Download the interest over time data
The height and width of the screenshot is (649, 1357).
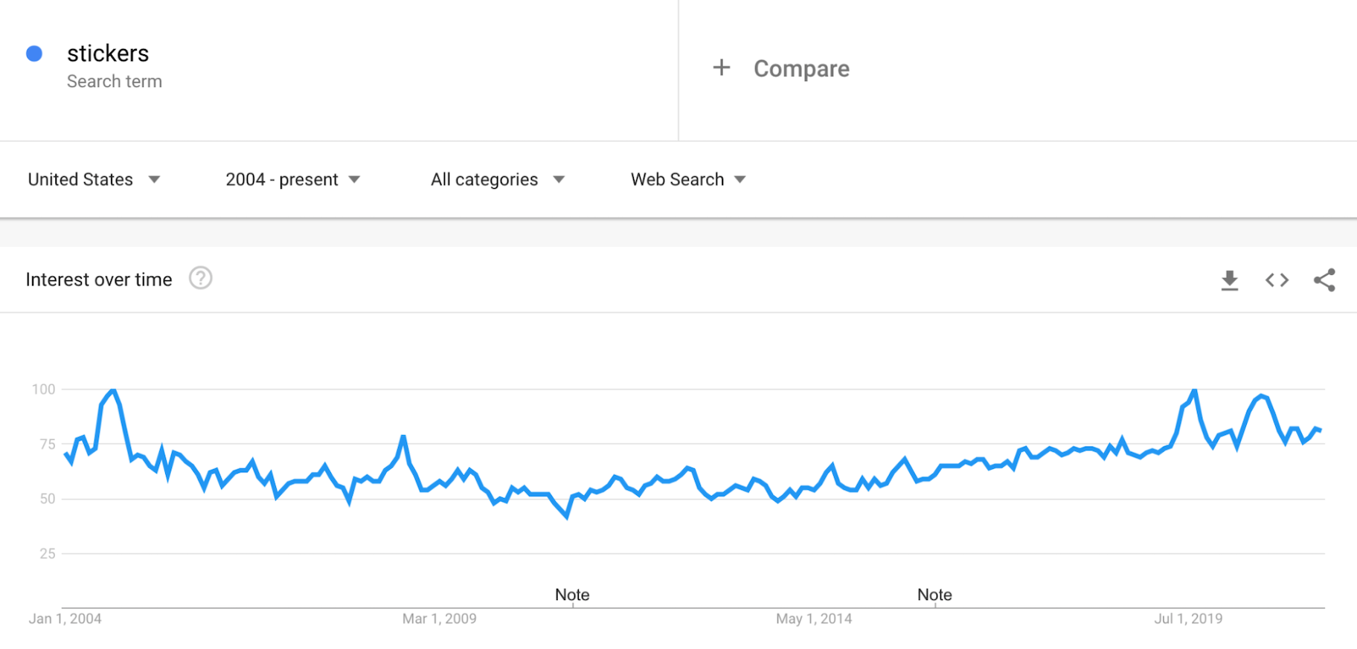[x=1230, y=280]
